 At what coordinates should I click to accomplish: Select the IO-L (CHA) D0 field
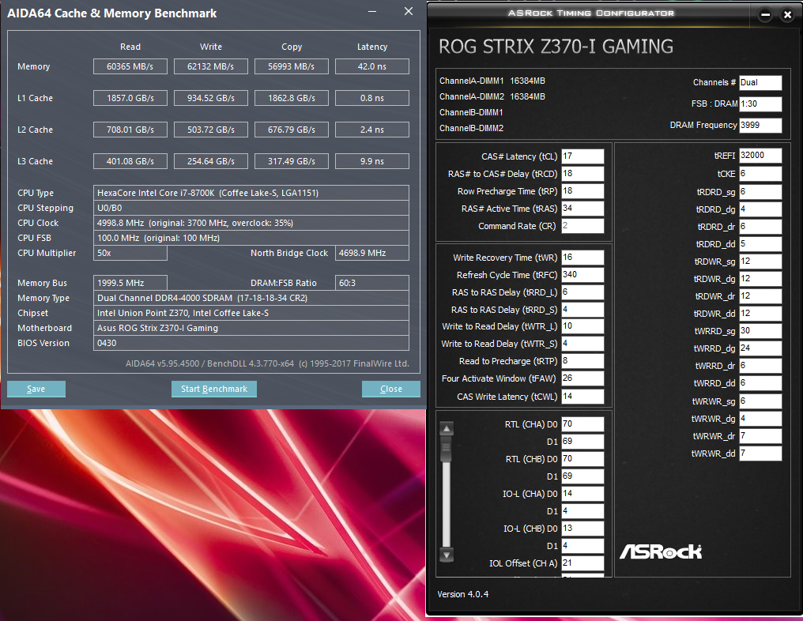(582, 494)
